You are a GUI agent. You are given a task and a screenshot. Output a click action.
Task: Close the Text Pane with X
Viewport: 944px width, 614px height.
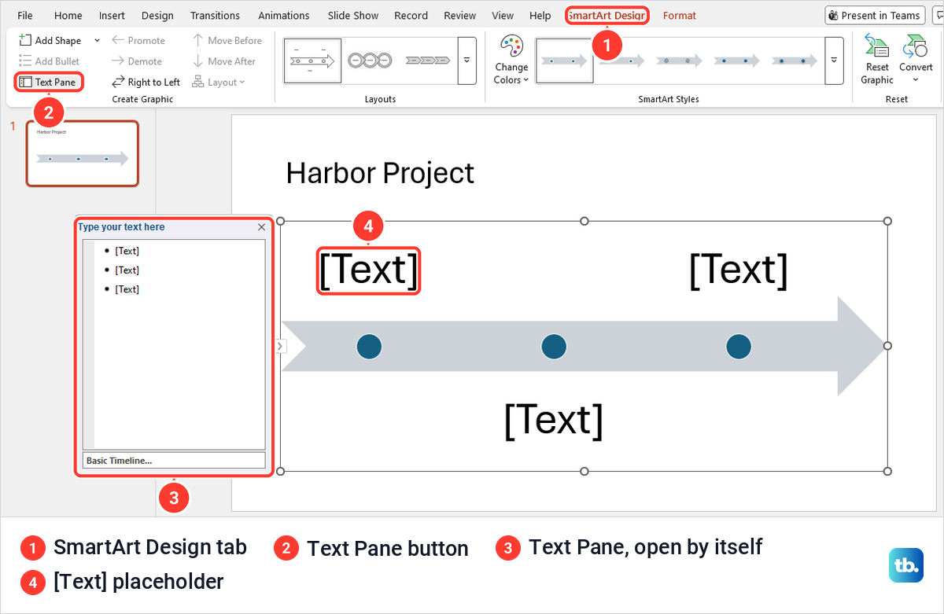click(x=261, y=227)
